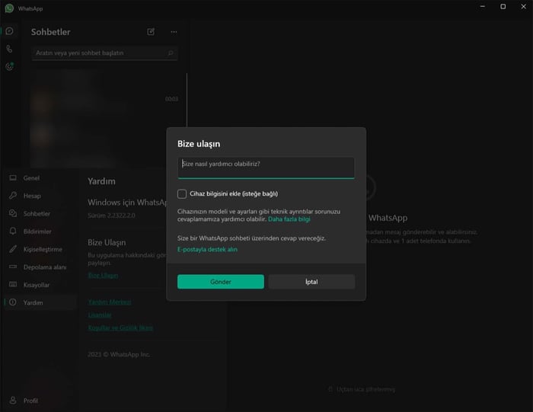
Task: Click the Kısayollar keyboard icon
Action: [13, 285]
